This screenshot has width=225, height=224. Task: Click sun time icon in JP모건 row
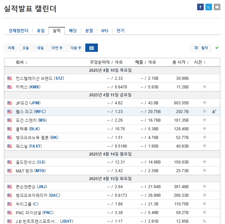[205, 103]
